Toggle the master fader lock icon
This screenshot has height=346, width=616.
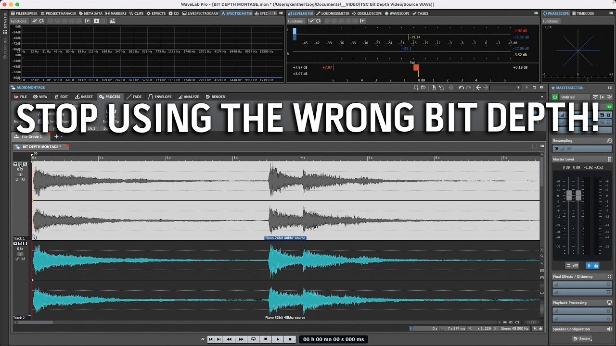click(x=596, y=266)
